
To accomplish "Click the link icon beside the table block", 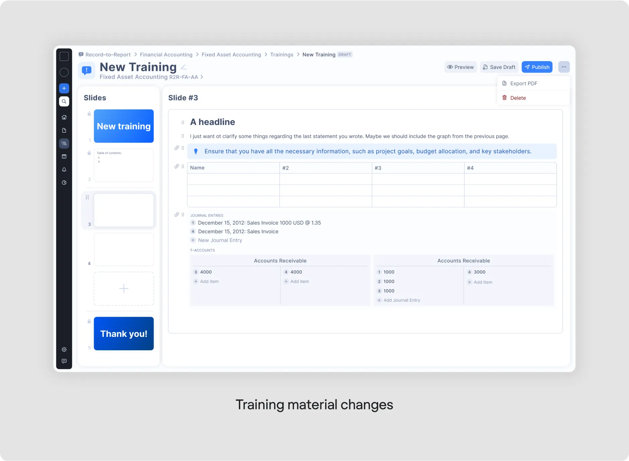I will coord(177,166).
